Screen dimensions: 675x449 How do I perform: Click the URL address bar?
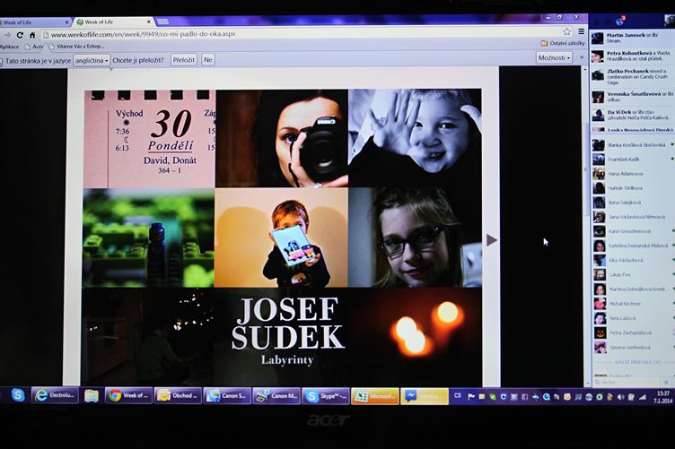tap(302, 33)
